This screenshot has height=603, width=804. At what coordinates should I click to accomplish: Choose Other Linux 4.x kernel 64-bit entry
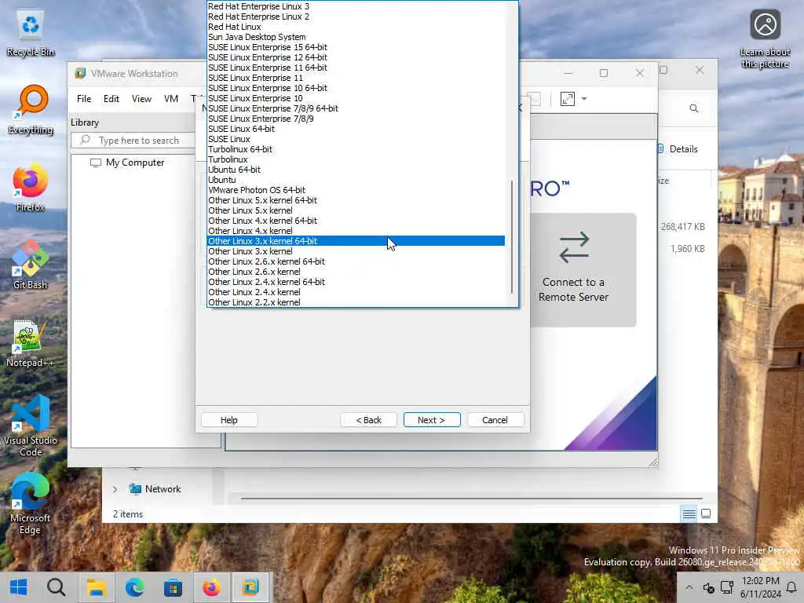pyautogui.click(x=356, y=221)
